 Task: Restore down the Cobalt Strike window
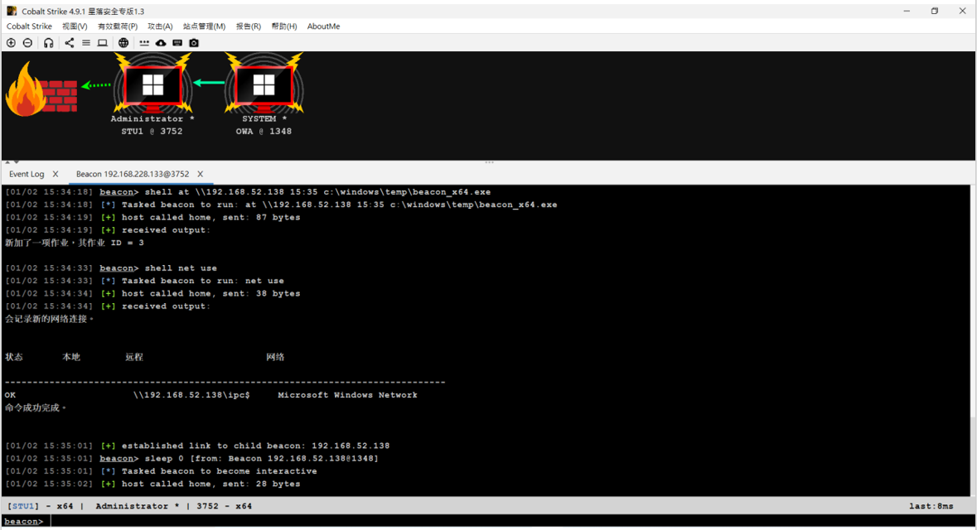click(935, 11)
